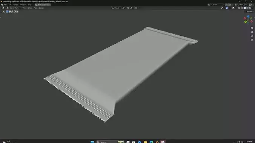Toggle the snapping magnet icon
Screen dimensions: 255x143
128,8
